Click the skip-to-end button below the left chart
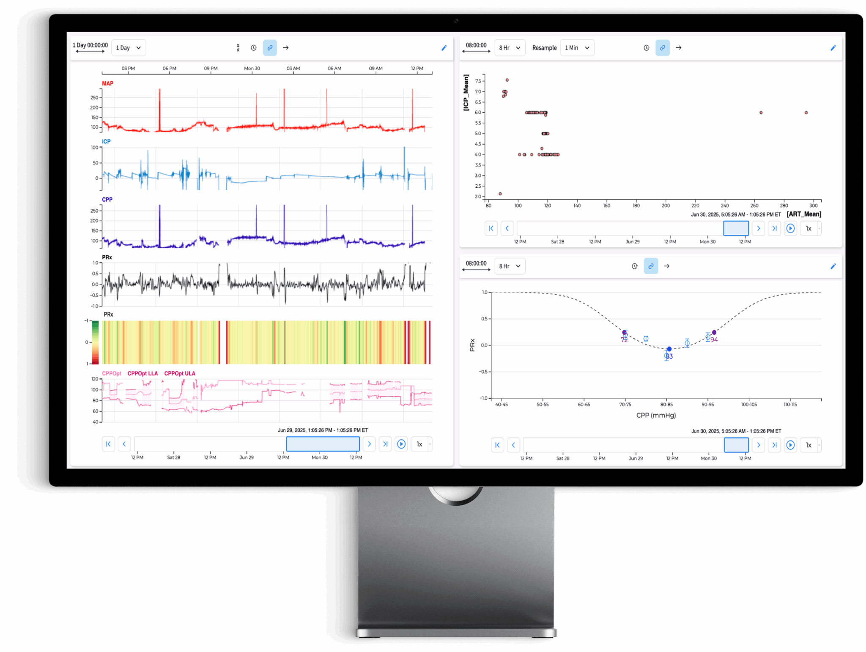This screenshot has width=866, height=652. click(385, 444)
